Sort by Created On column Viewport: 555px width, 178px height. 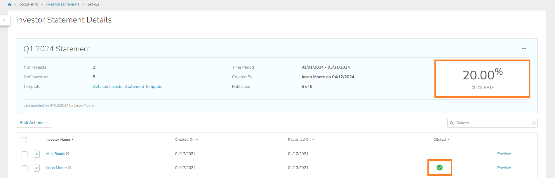point(187,140)
